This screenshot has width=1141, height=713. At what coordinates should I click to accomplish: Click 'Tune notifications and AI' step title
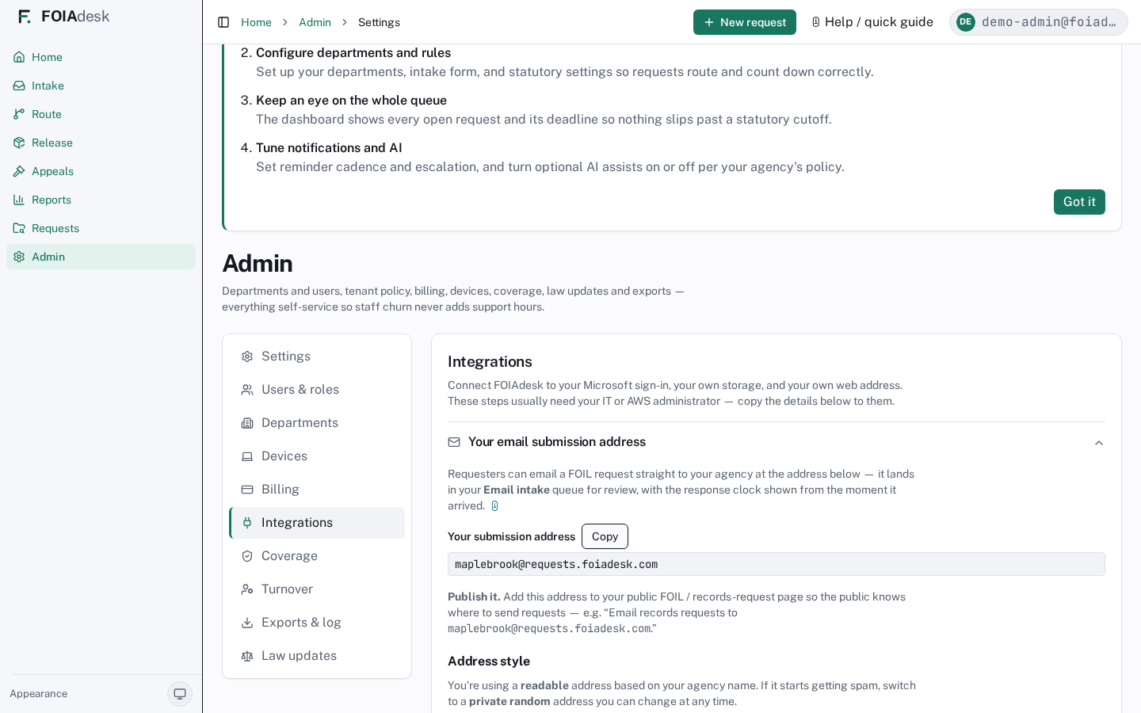(x=329, y=148)
